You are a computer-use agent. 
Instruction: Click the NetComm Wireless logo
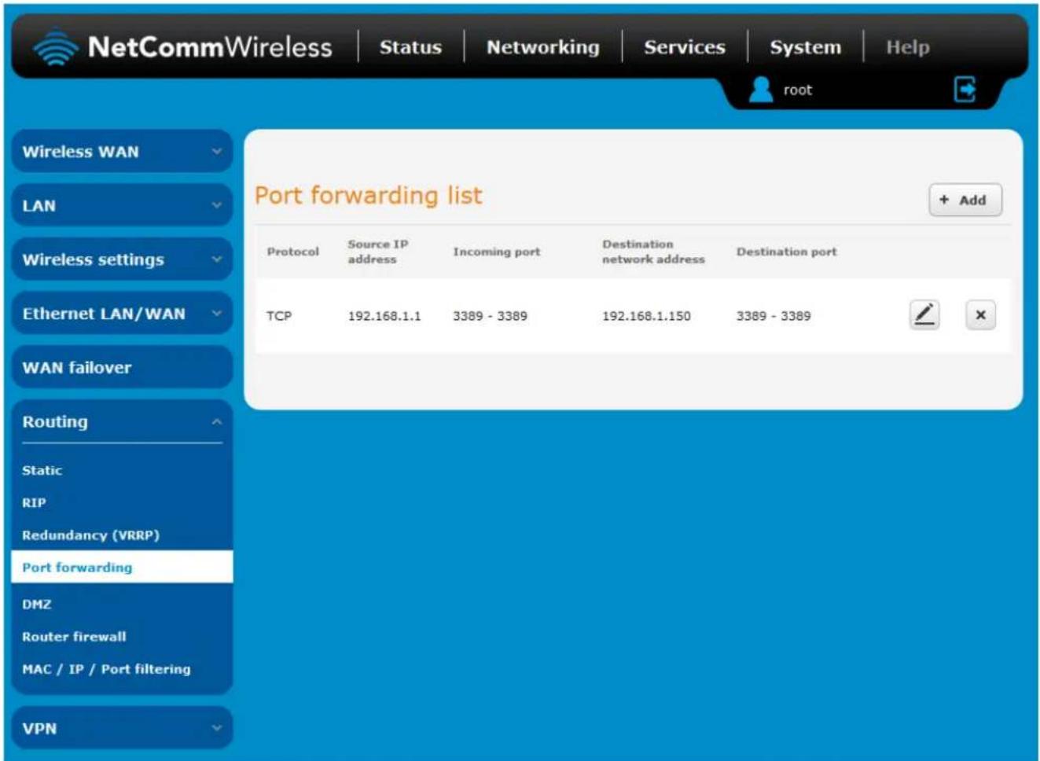(182, 47)
